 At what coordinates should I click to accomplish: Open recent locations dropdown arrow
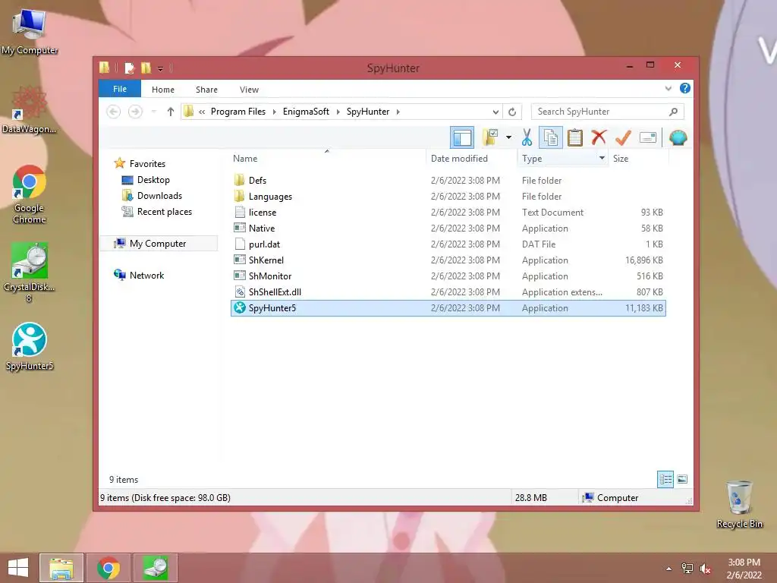153,112
